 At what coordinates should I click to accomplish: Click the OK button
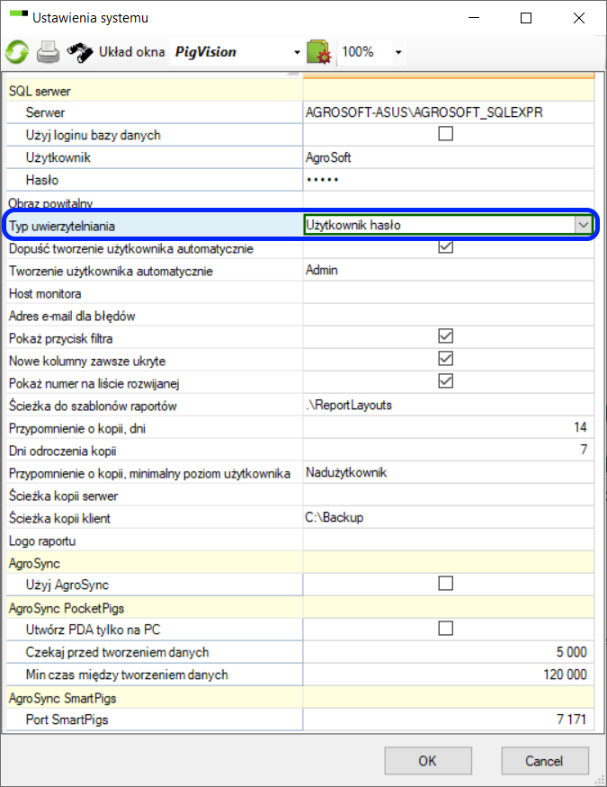[x=428, y=761]
